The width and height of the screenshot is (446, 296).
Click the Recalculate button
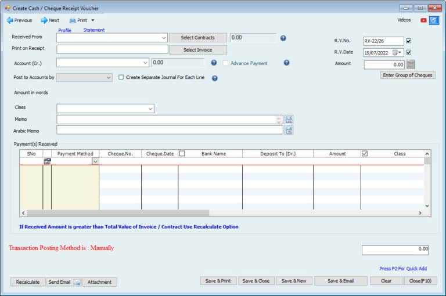pos(28,282)
